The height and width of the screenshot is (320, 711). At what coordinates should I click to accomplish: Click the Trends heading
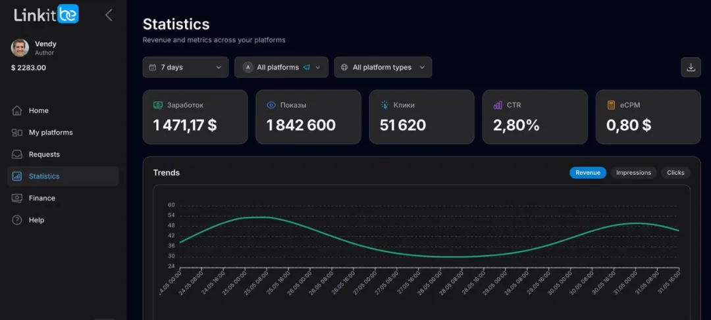point(167,172)
